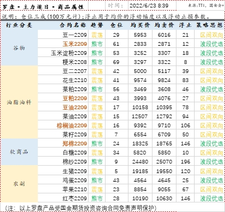The image size is (225, 212).
Task: Click the contract name 玉米淀粉2209
Action: click(69, 53)
